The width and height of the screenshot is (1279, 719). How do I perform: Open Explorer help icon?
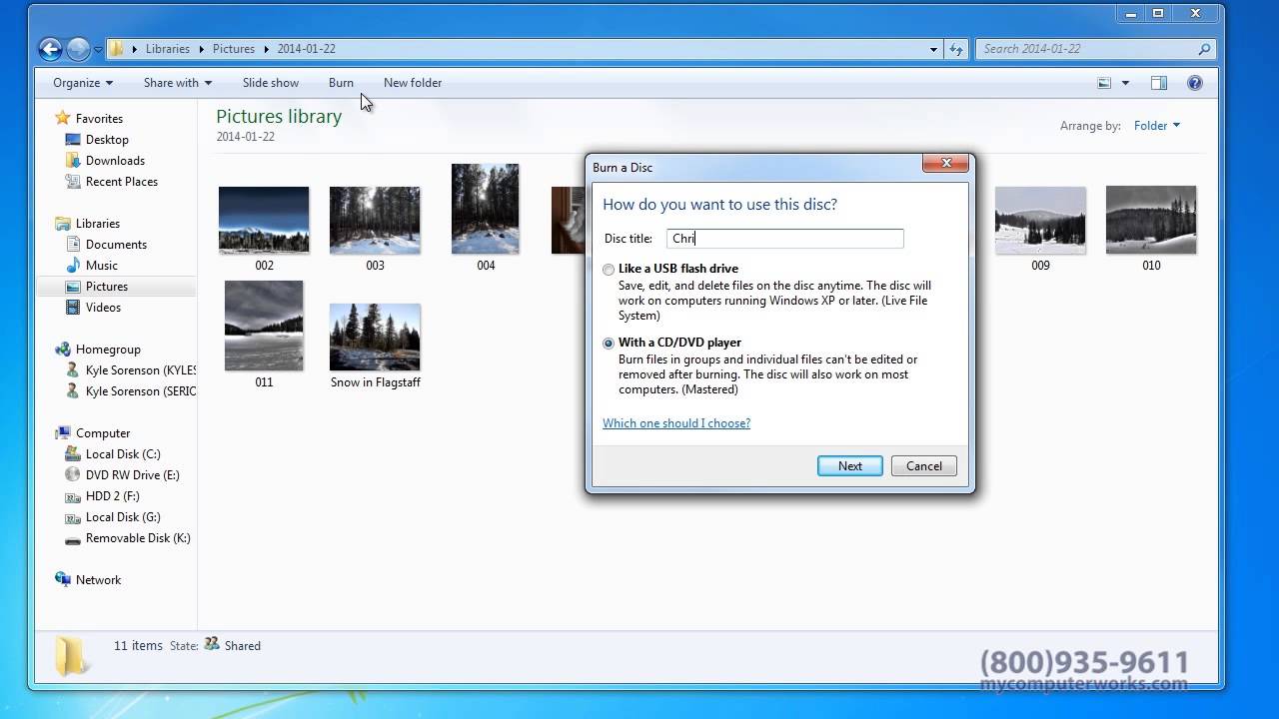tap(1194, 83)
